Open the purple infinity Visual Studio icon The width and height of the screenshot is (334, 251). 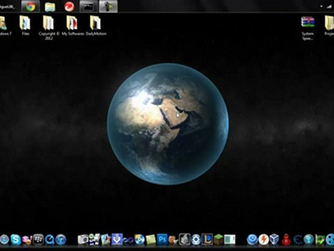[x=128, y=240]
